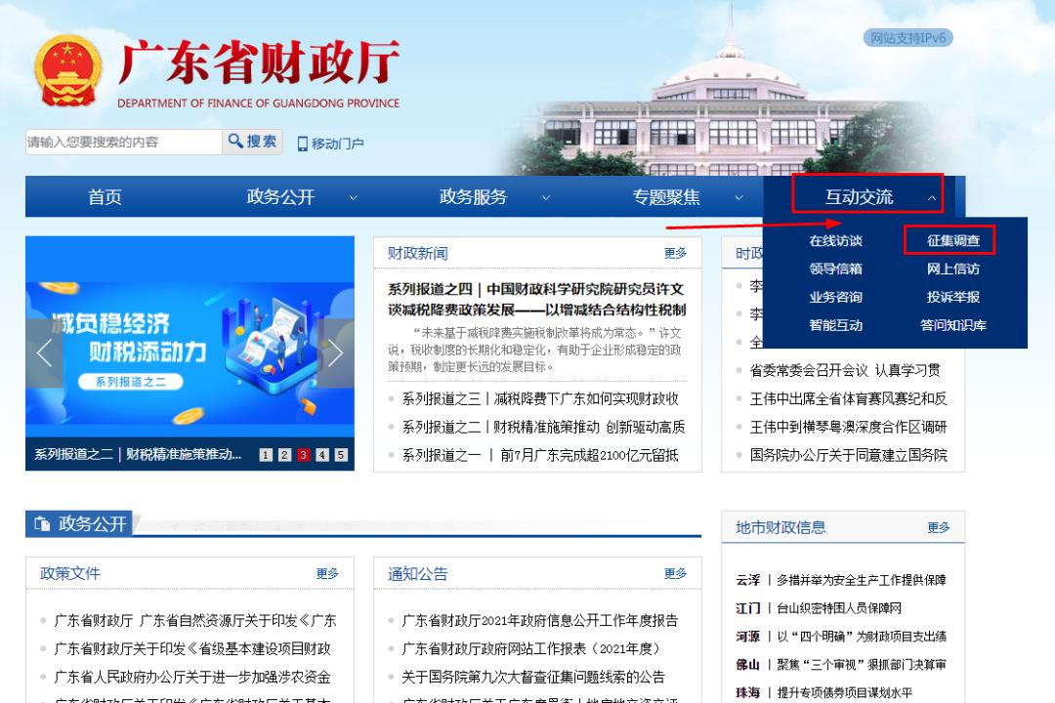Collapse chevron next to 互动交流

932,198
